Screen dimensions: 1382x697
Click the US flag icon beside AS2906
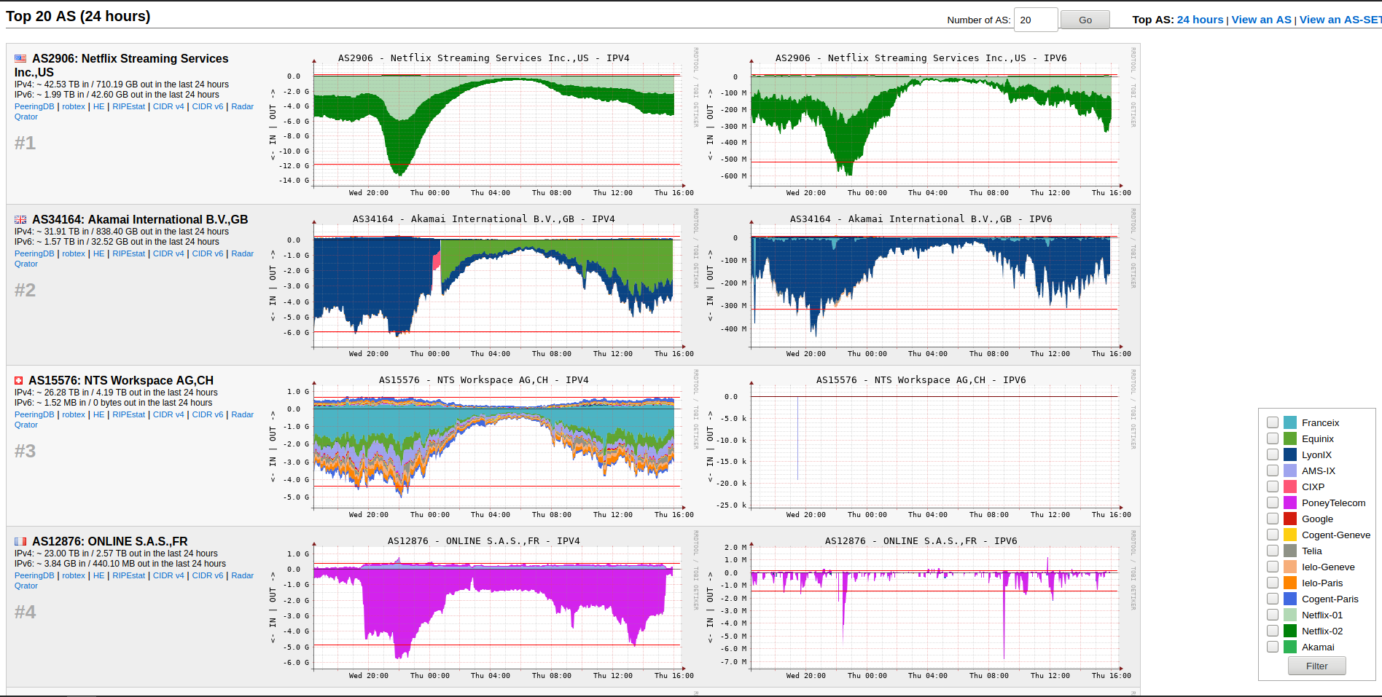tap(20, 58)
